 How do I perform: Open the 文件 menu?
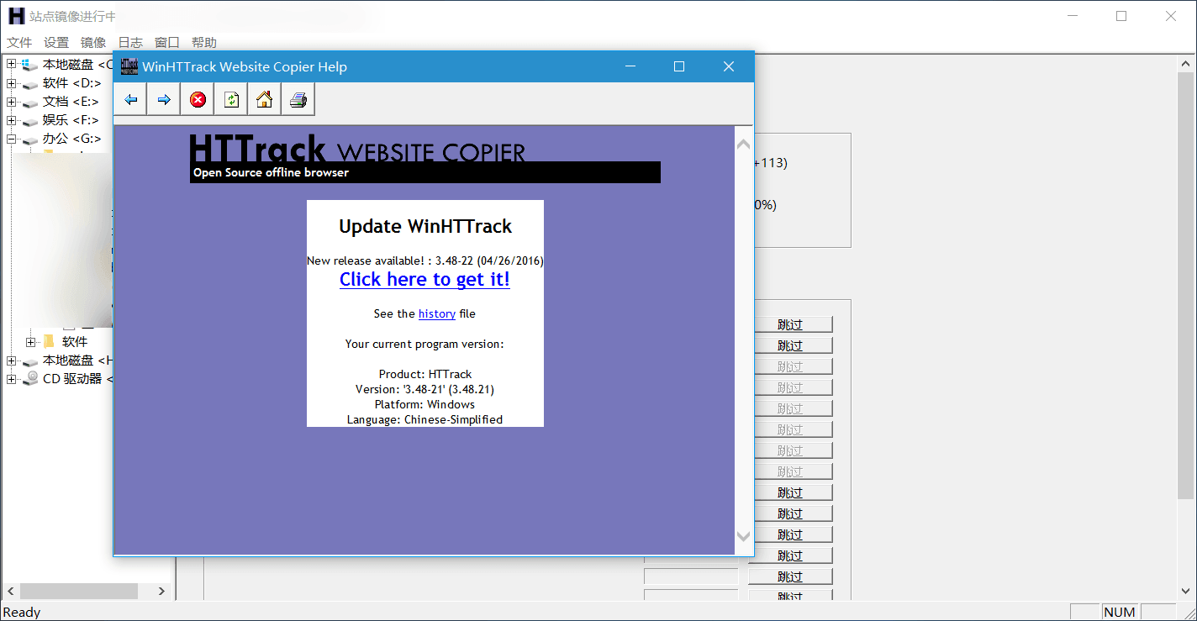tap(19, 43)
